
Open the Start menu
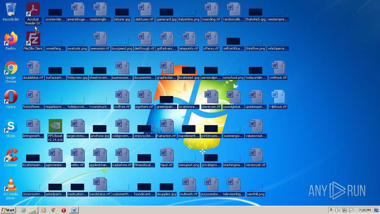(8, 210)
